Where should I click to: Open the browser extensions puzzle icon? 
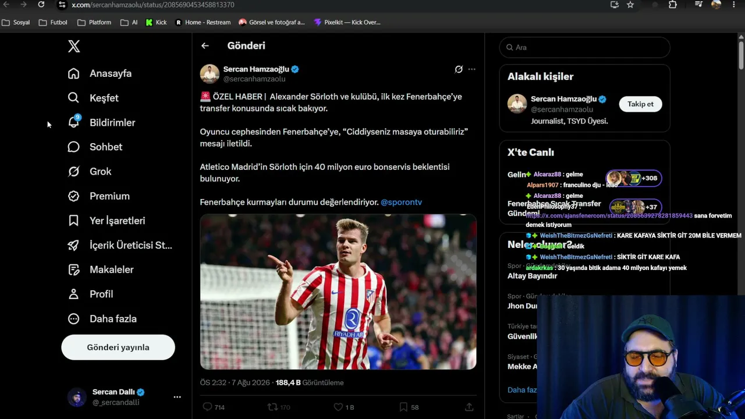click(x=673, y=5)
